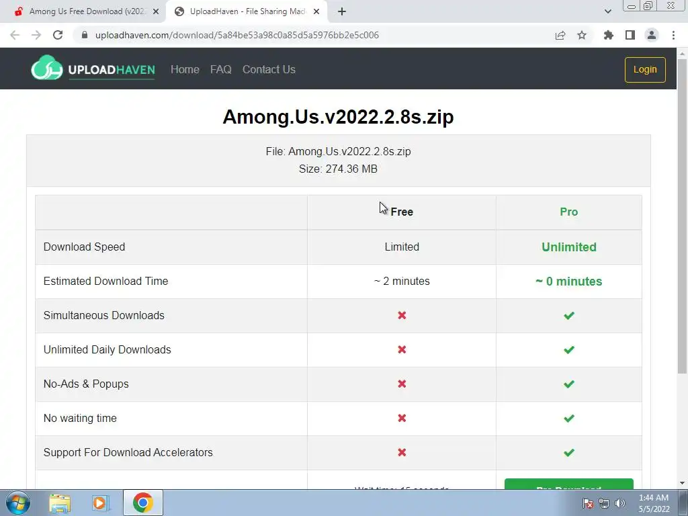
Task: Click the Free column header
Action: [402, 212]
